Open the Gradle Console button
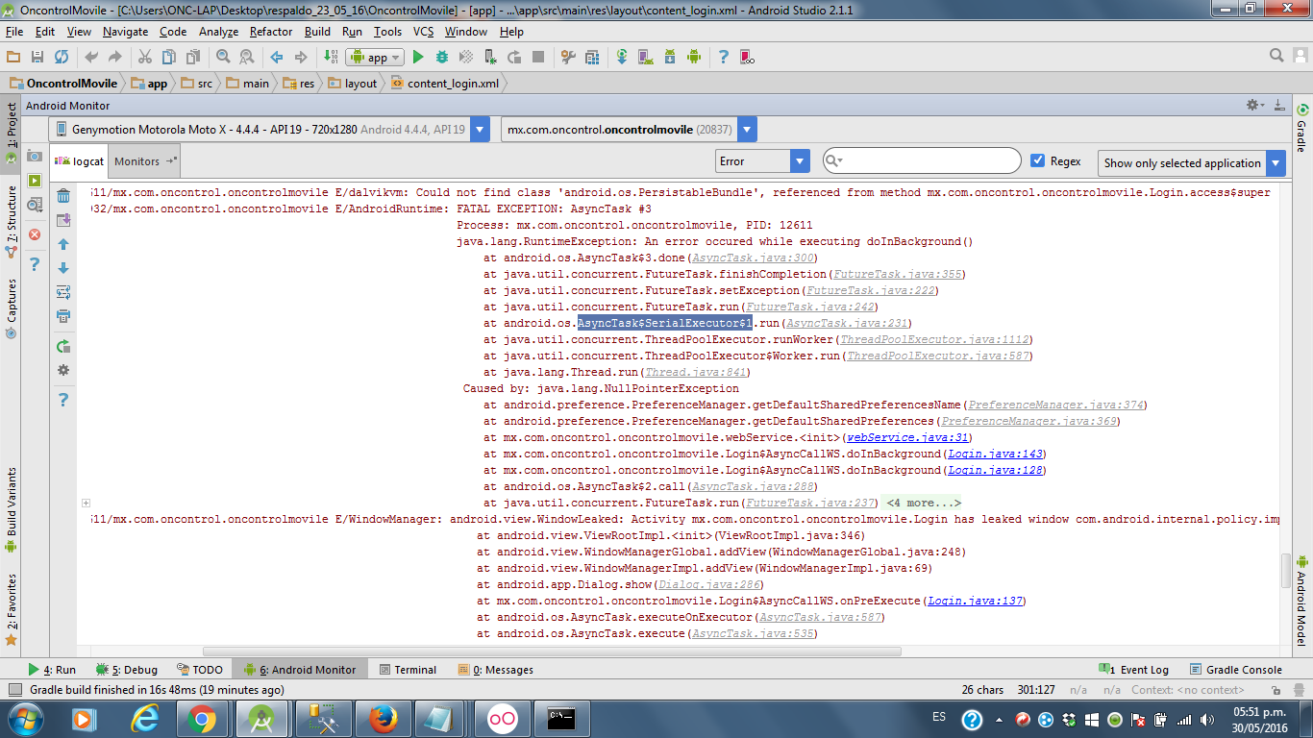 coord(1235,670)
